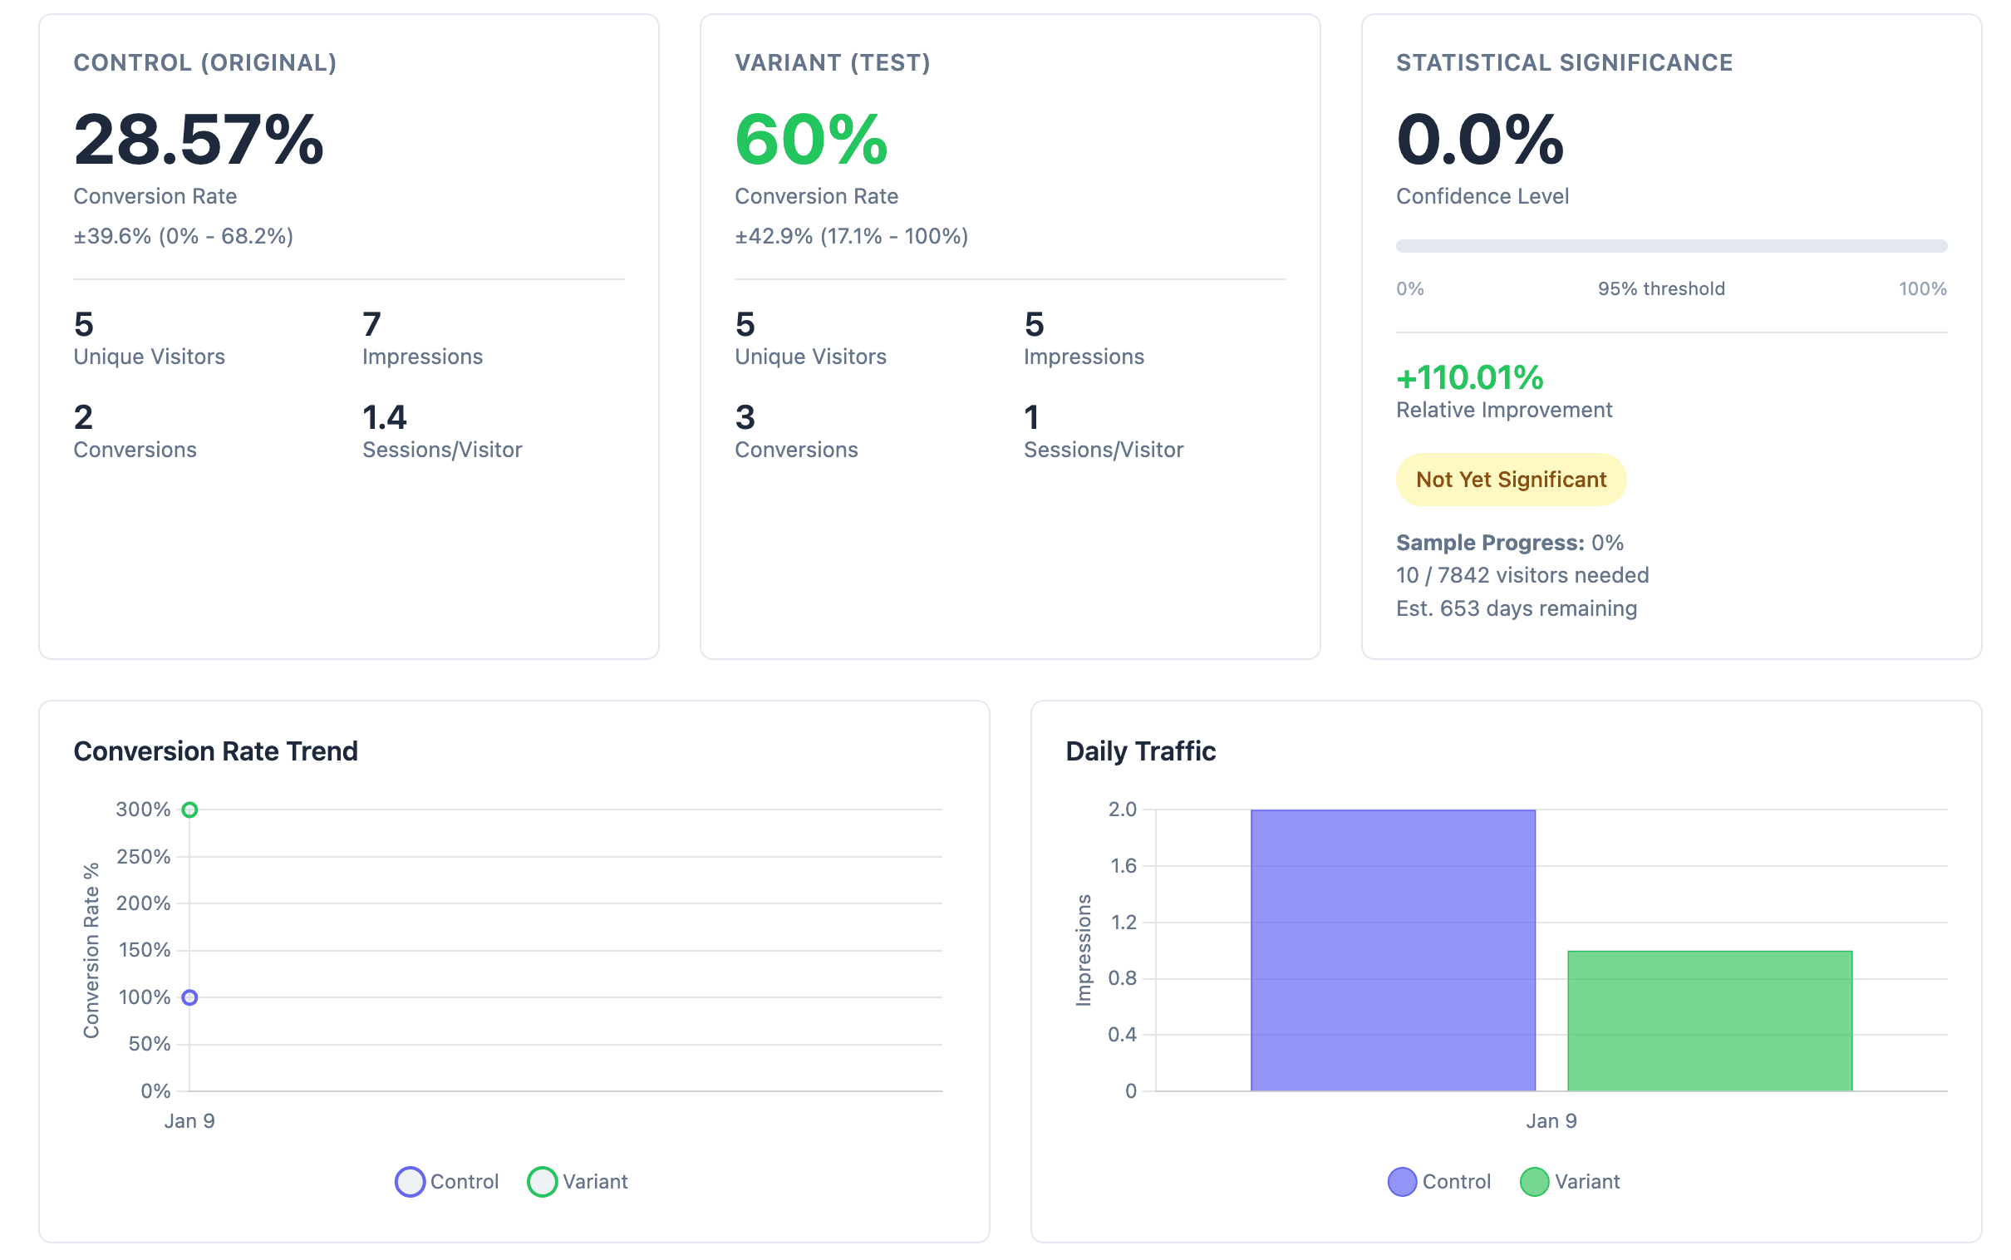Click the +110.01% relative improvement value

(1469, 377)
